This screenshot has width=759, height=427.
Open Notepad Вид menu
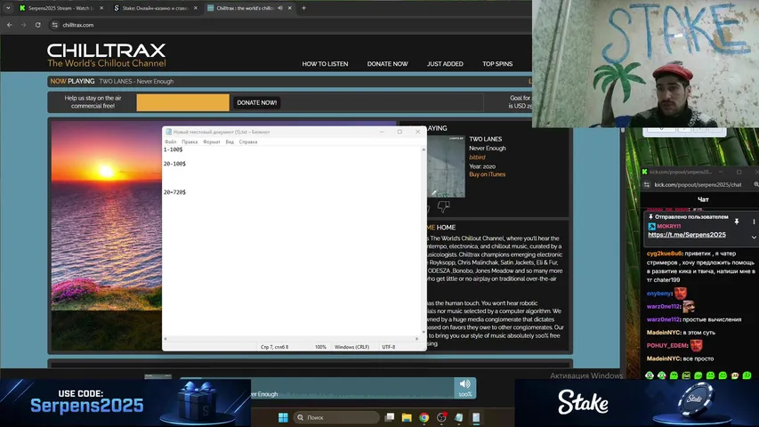coord(230,141)
